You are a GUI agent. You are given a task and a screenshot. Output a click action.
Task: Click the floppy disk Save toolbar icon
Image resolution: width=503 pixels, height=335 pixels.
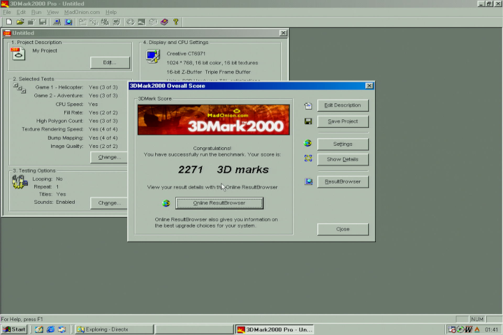coord(43,22)
